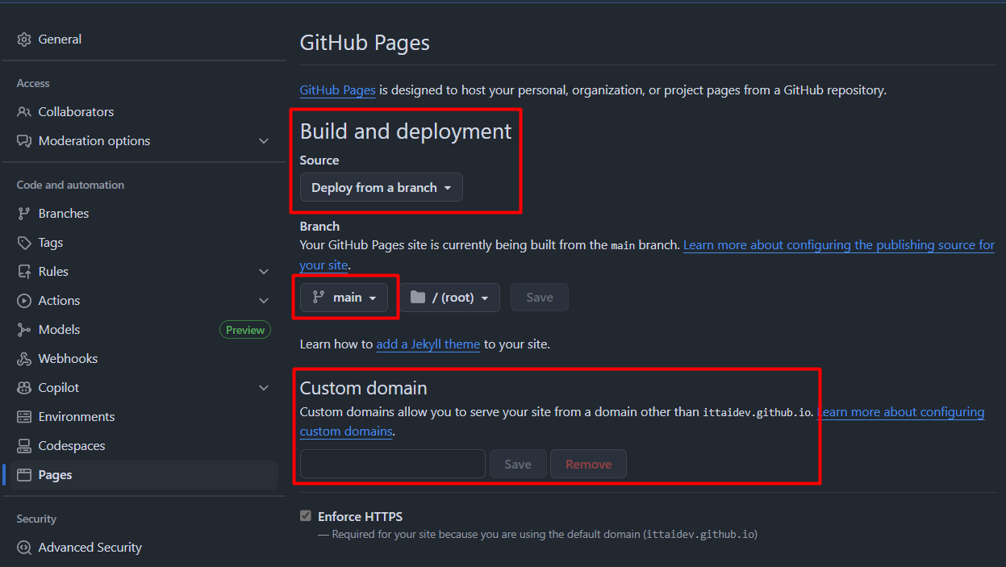Click the Copilot icon in sidebar

[x=24, y=387]
